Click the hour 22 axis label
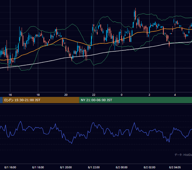 94,95
